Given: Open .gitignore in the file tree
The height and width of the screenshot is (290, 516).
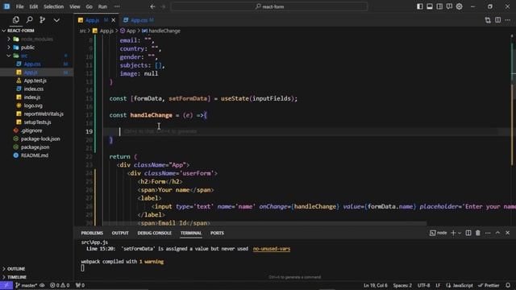Looking at the screenshot, I should [31, 130].
